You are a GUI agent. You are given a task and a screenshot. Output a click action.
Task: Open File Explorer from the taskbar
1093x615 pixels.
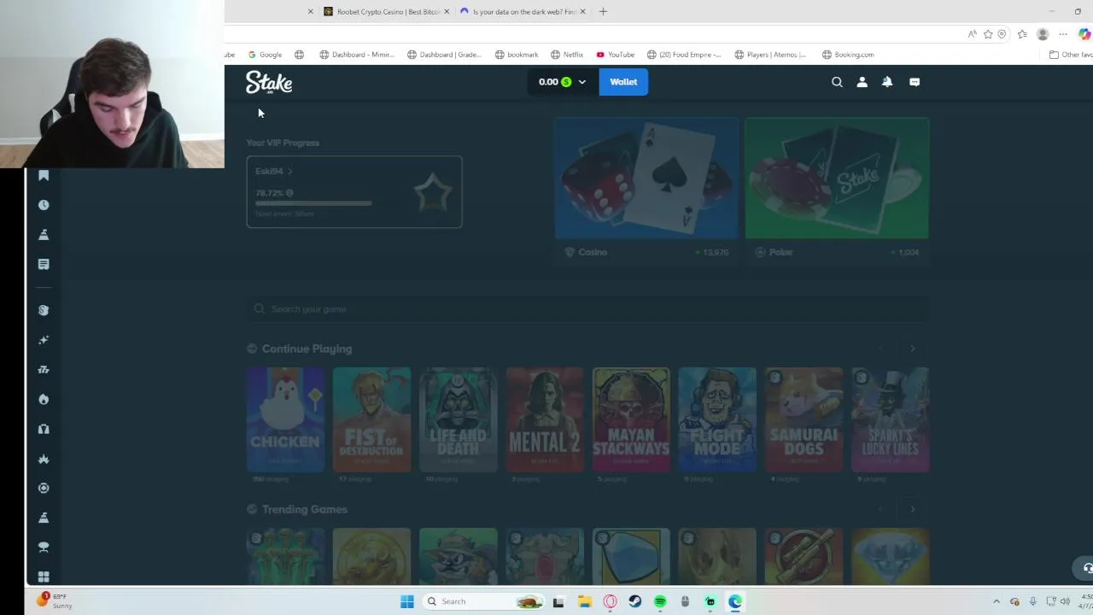(585, 601)
